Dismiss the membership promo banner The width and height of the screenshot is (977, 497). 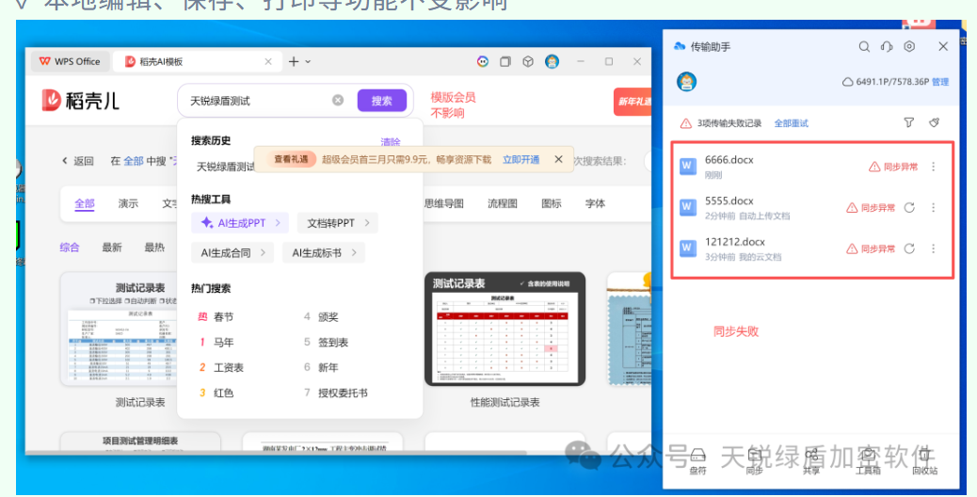[558, 160]
